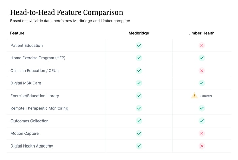Click the Limited text label

click(206, 96)
